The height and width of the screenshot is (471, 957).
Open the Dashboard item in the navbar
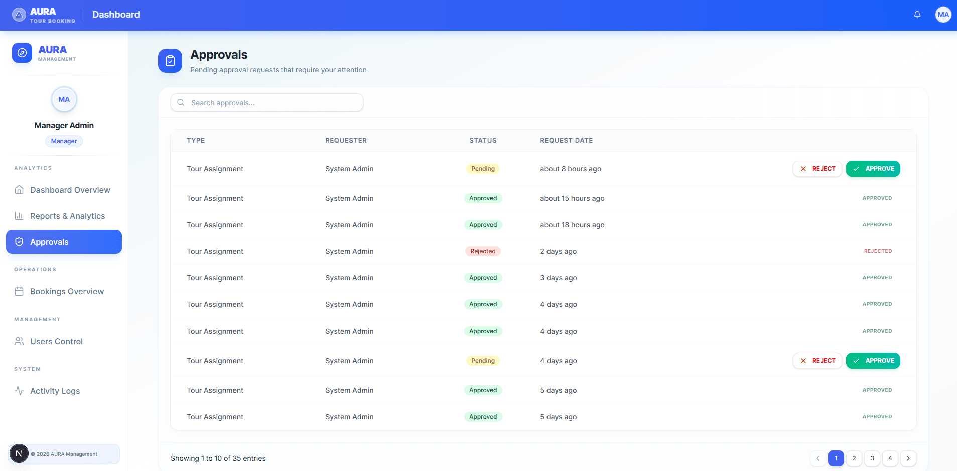(x=116, y=14)
